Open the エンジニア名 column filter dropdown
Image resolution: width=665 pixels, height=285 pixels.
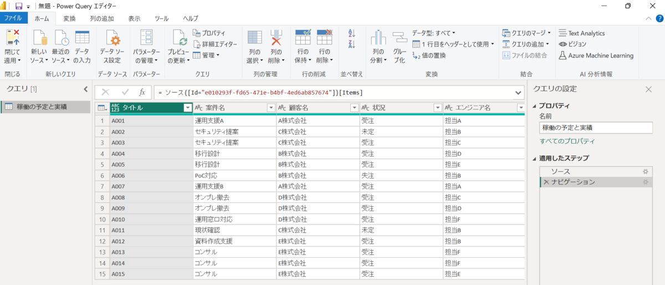click(521, 108)
